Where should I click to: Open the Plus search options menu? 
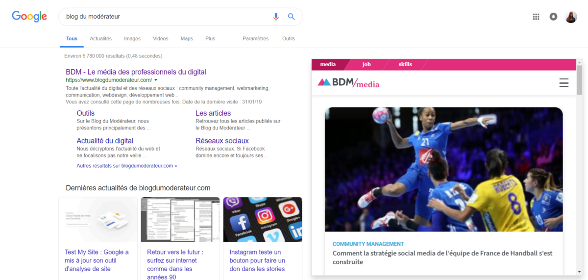(210, 39)
